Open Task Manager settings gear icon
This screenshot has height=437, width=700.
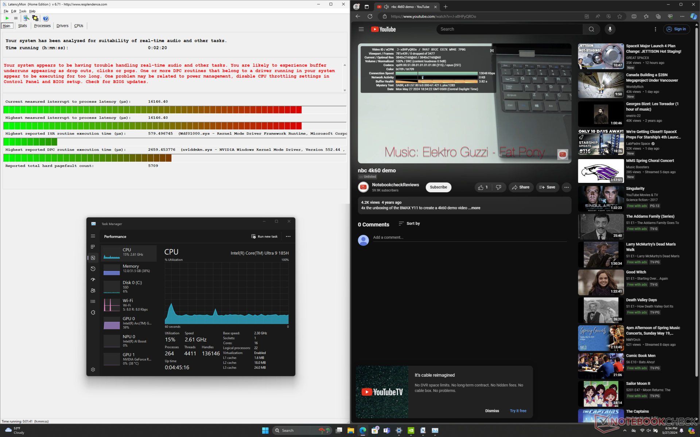point(93,369)
